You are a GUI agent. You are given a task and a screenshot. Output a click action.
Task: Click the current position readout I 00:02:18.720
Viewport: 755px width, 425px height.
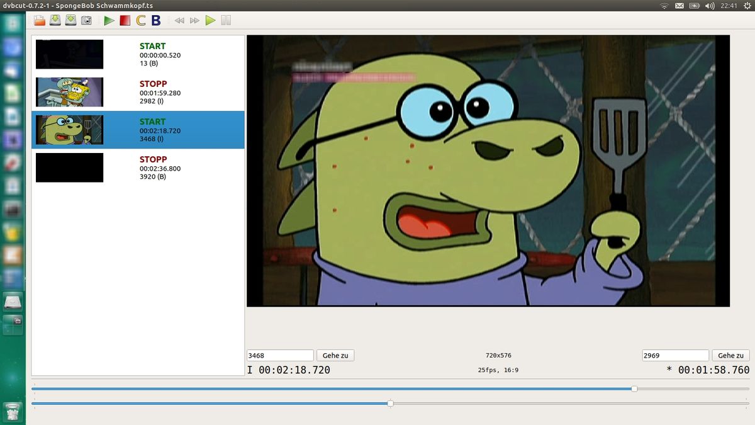tap(289, 370)
